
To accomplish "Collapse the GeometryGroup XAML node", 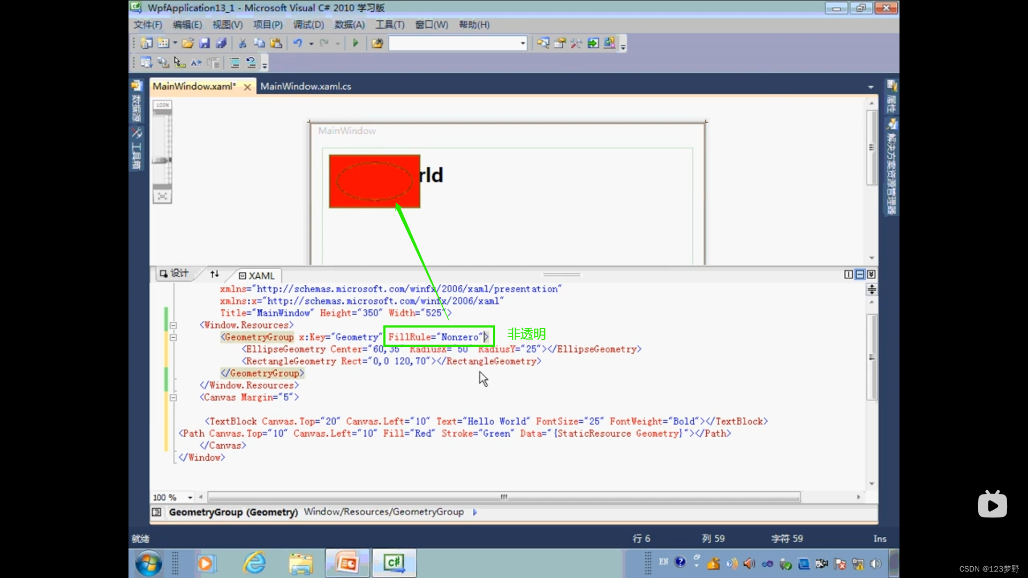I will [x=173, y=338].
